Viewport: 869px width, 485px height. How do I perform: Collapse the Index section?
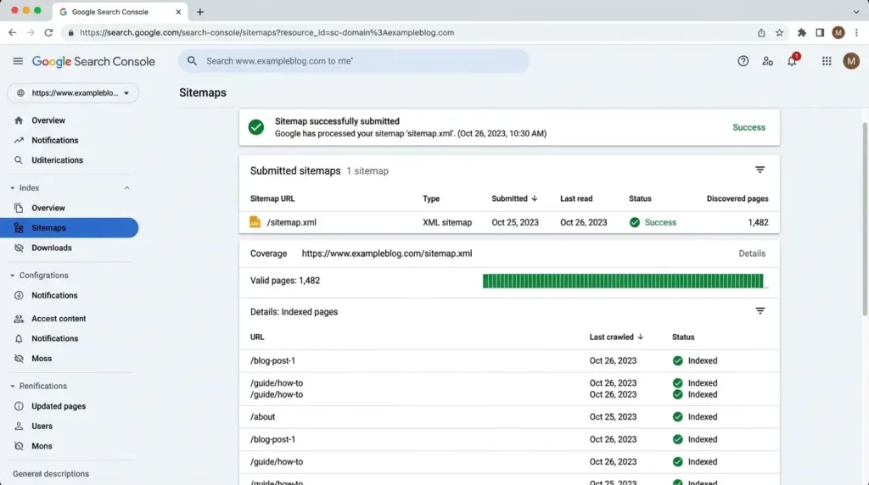click(x=126, y=188)
